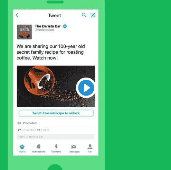Compose a new tweet with quill icon
Viewport: 171px width, 170px height.
click(x=93, y=15)
